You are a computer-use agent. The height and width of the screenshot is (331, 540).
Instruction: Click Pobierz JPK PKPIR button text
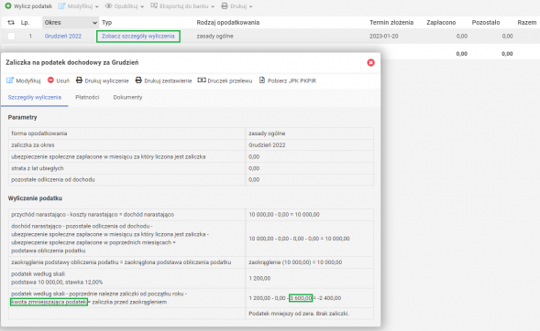click(292, 80)
